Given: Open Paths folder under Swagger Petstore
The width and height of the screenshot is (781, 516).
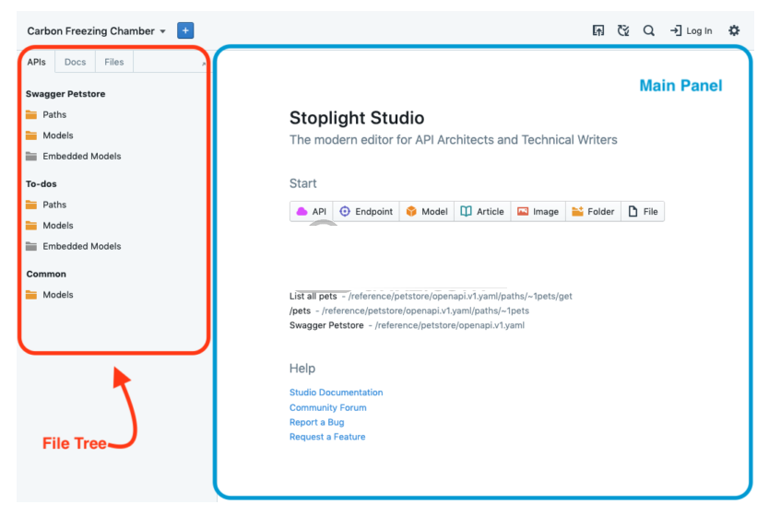Looking at the screenshot, I should [46, 115].
